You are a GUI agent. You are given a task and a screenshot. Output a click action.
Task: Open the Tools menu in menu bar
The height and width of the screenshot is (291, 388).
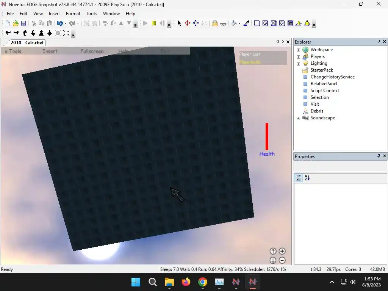point(91,14)
